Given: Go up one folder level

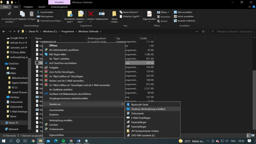Looking at the screenshot, I should (18, 31).
